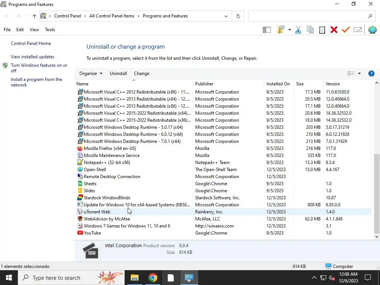The height and width of the screenshot is (285, 380).
Task: Click the Windows Start button
Action: [9, 278]
